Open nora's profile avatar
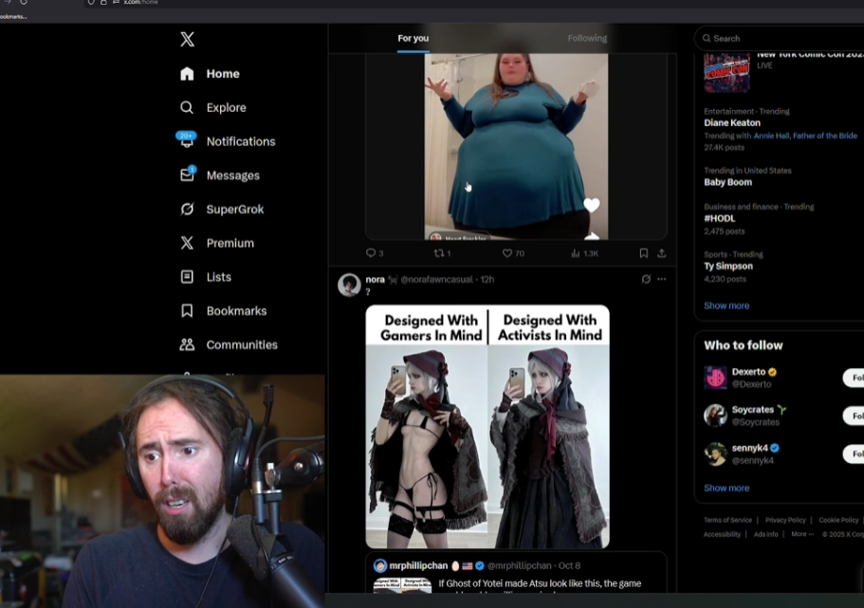The height and width of the screenshot is (608, 864). 349,285
